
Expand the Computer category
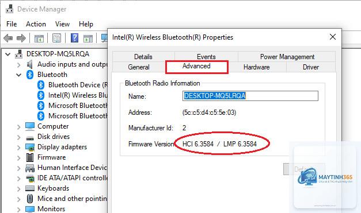tap(18, 127)
